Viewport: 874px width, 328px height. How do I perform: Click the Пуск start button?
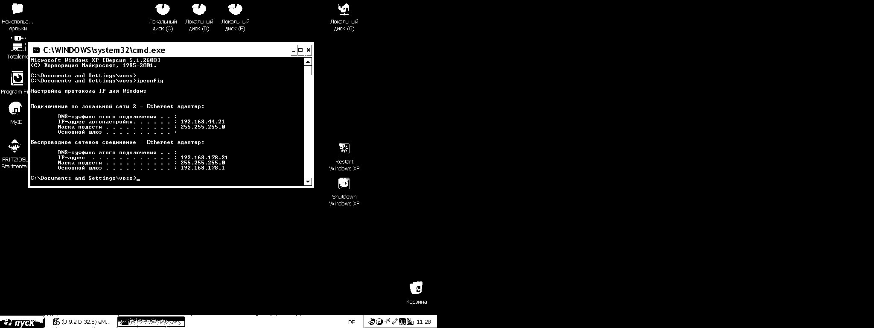(x=22, y=322)
